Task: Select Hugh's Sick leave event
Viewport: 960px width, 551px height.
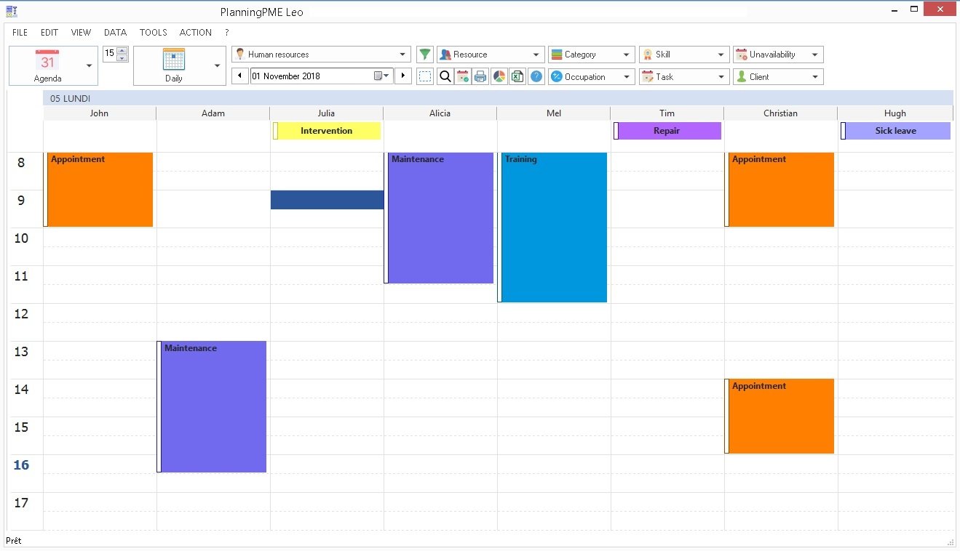Action: pos(895,131)
